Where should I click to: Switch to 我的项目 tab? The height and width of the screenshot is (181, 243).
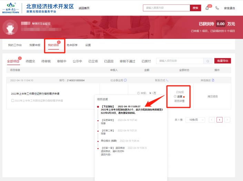click(53, 45)
